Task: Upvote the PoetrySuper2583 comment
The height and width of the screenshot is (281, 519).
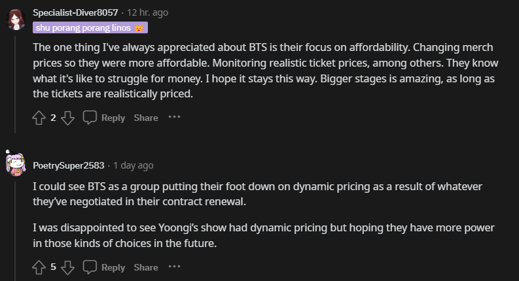Action: (39, 267)
